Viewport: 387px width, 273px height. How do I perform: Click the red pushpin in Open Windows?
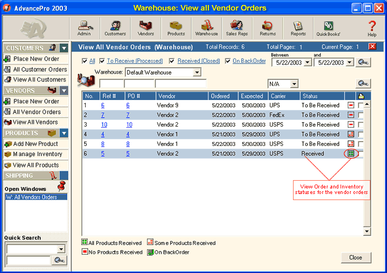coord(61,186)
